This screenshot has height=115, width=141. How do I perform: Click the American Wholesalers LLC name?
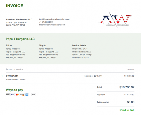point(19,19)
